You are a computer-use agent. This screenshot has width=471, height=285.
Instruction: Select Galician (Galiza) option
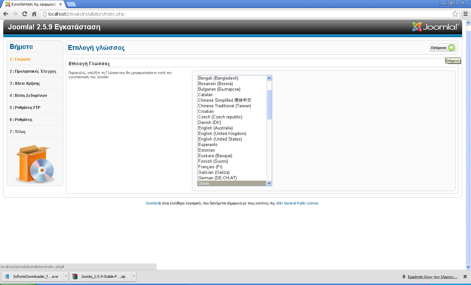(232, 172)
